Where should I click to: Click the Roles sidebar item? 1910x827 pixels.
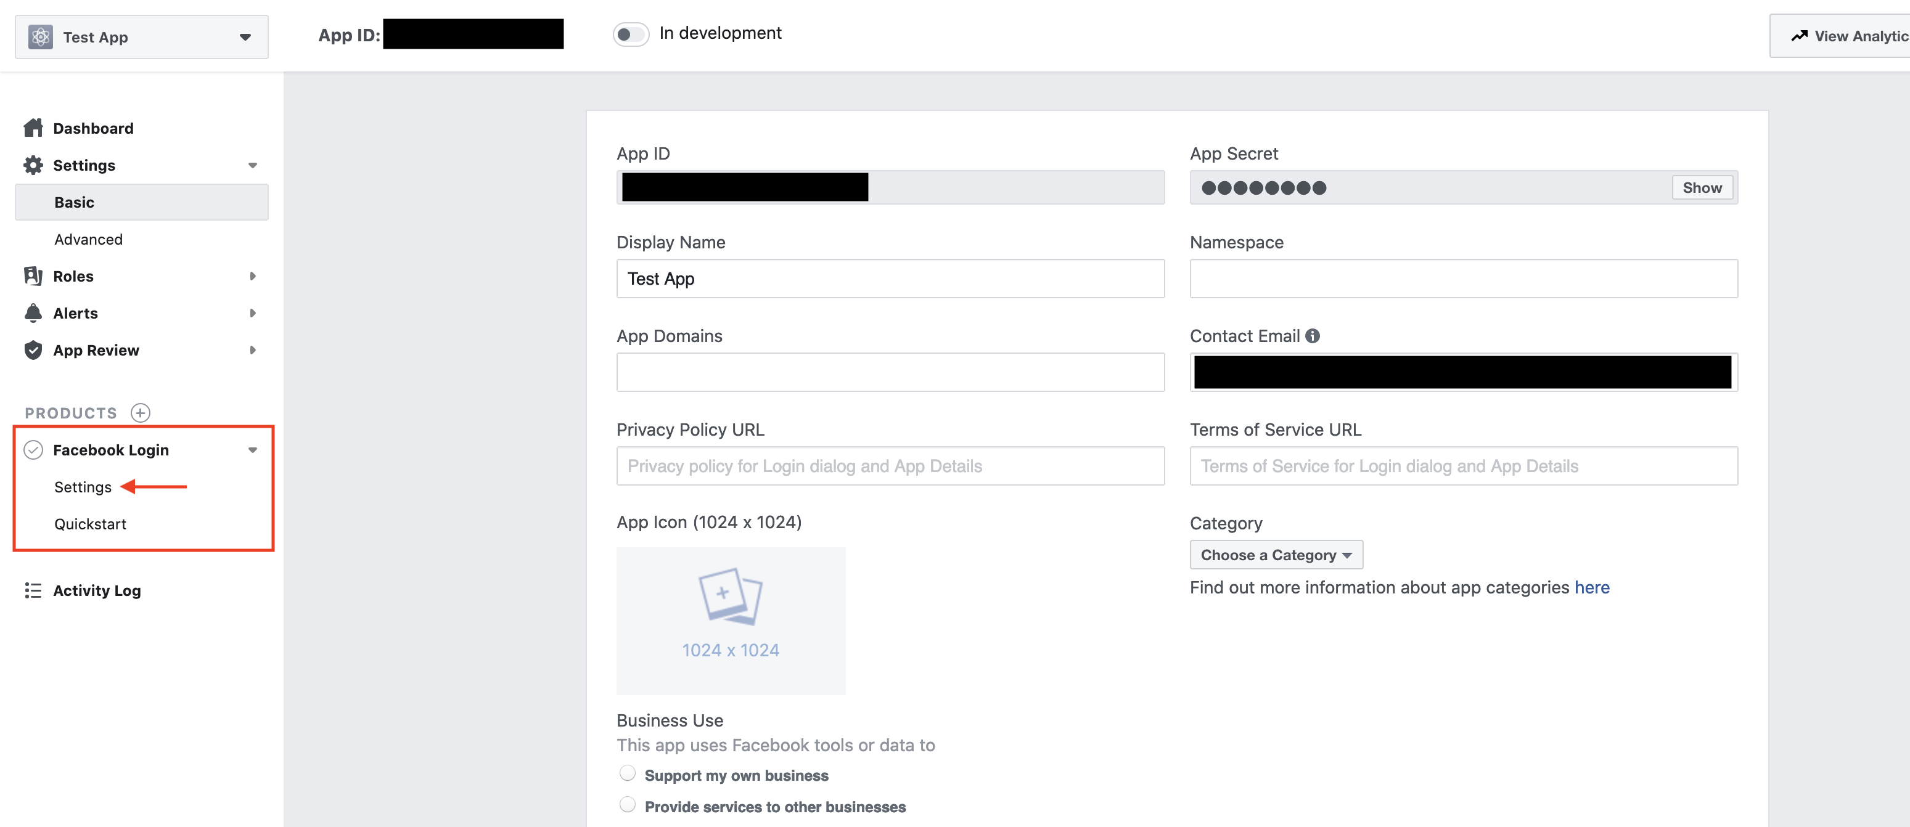(x=73, y=277)
